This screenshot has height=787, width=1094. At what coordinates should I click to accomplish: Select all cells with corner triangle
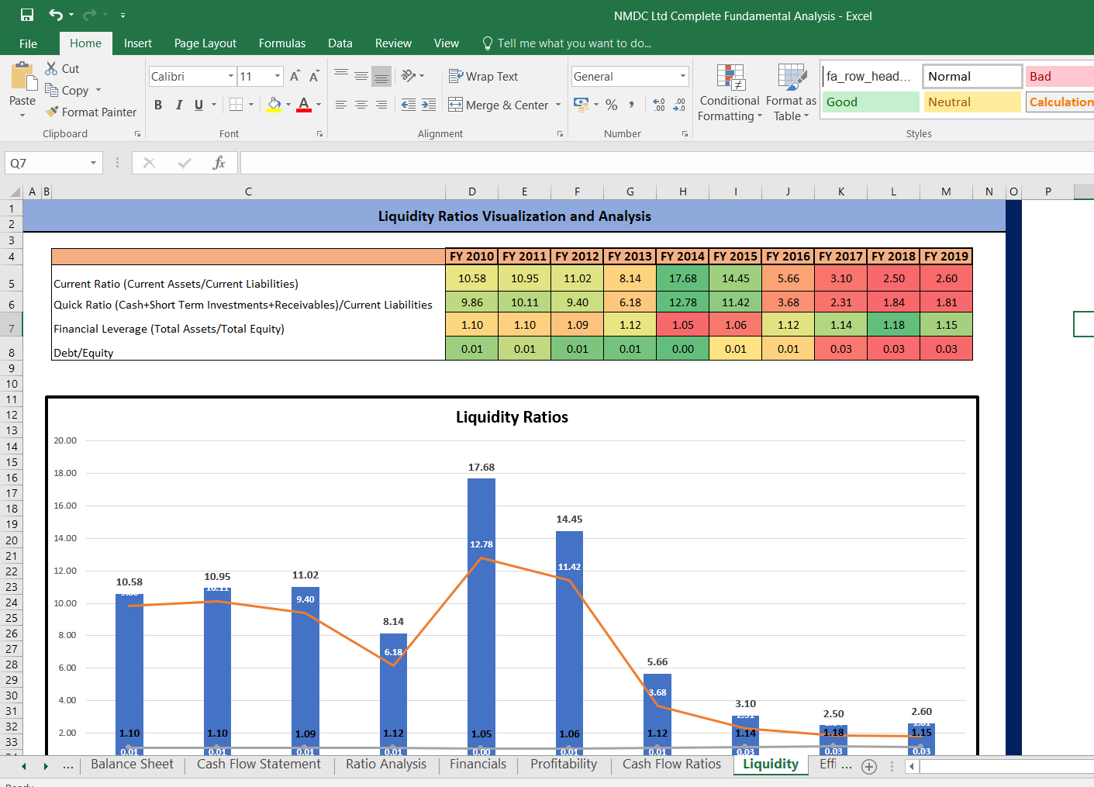click(x=15, y=192)
